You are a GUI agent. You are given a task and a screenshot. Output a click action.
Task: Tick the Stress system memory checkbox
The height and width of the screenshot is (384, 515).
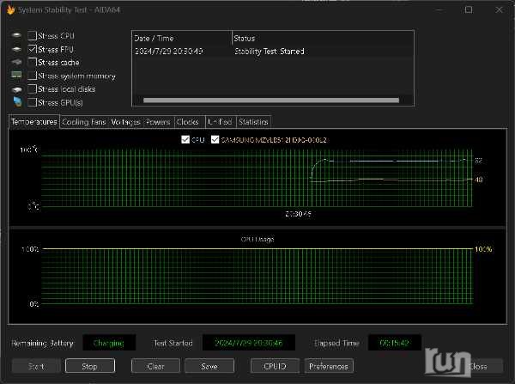[33, 76]
